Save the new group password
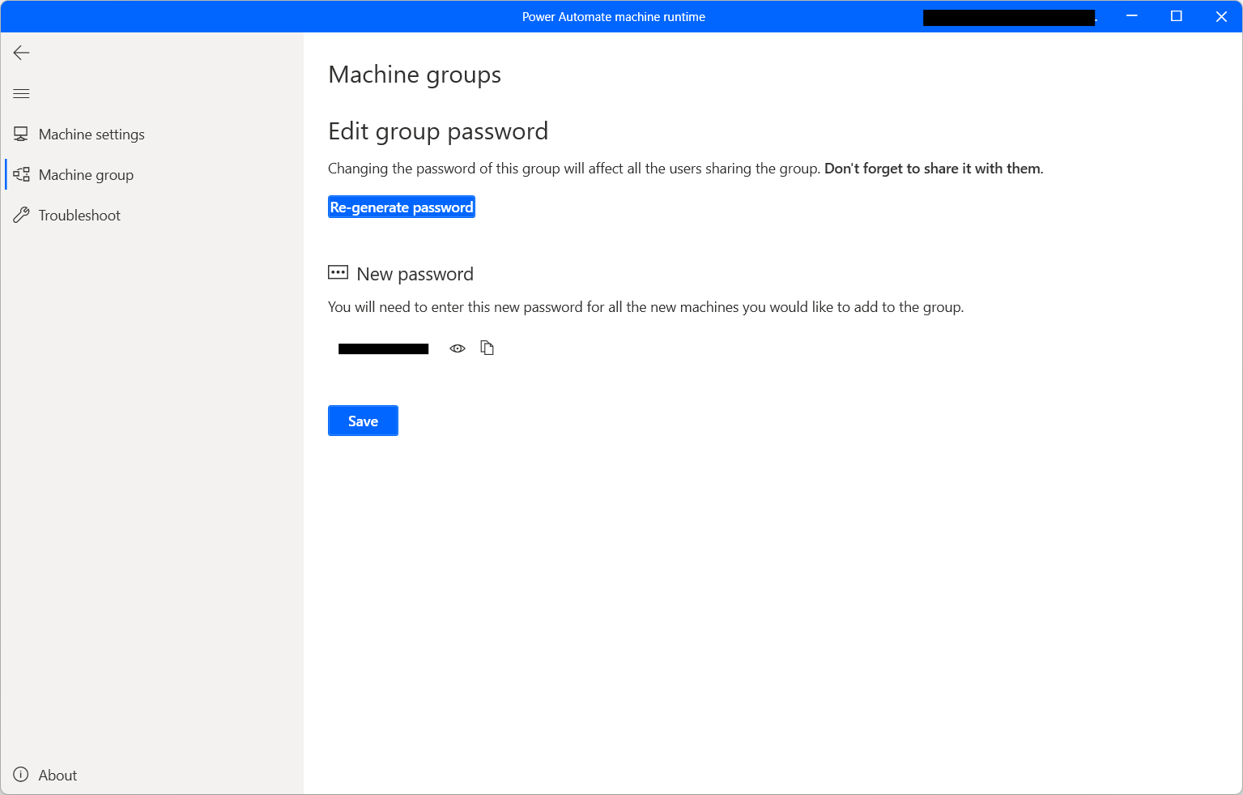 pyautogui.click(x=363, y=421)
